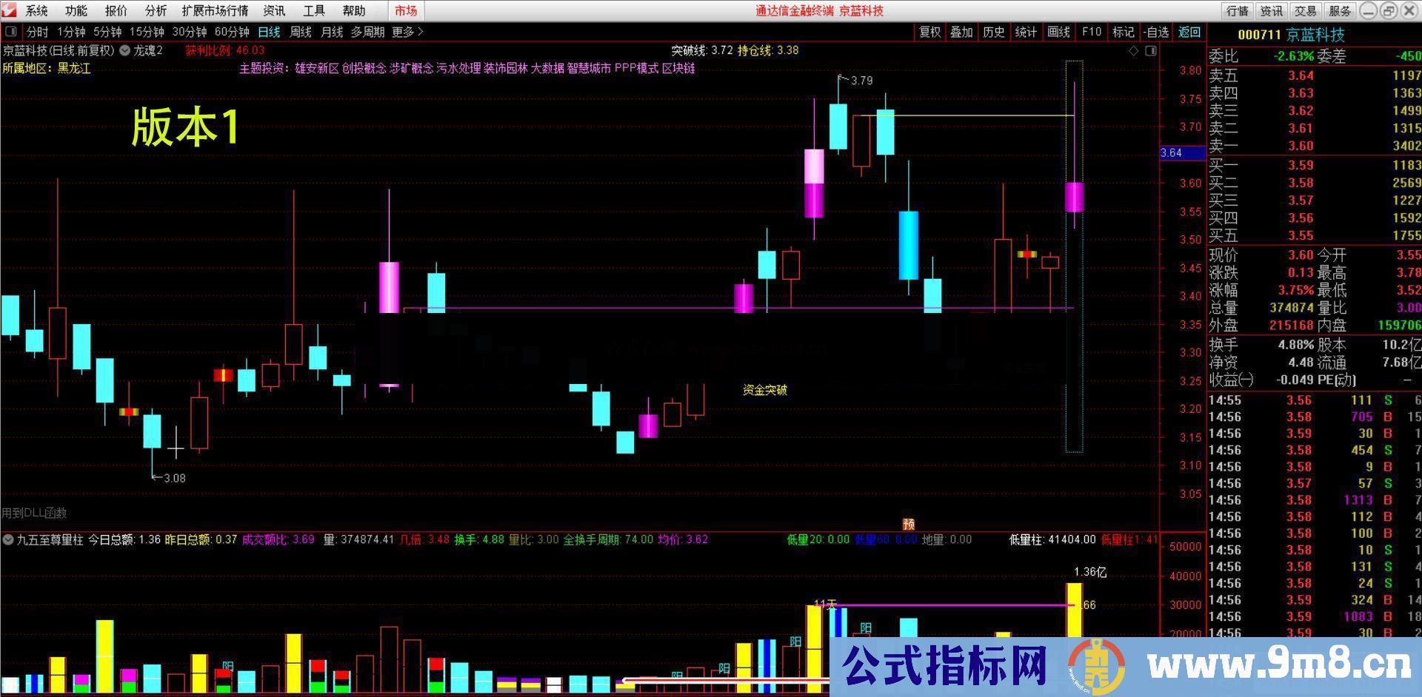1422x697 pixels.
Task: Click the 1.36亿 volume bar label
Action: (1090, 572)
